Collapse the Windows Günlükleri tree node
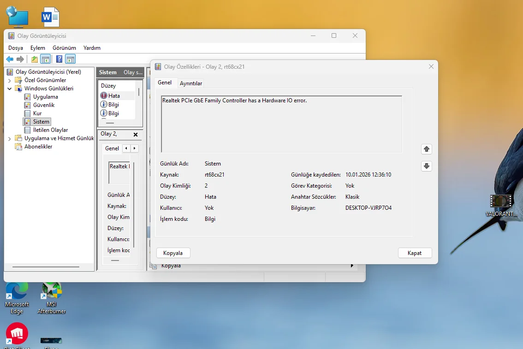The height and width of the screenshot is (349, 523). point(10,89)
